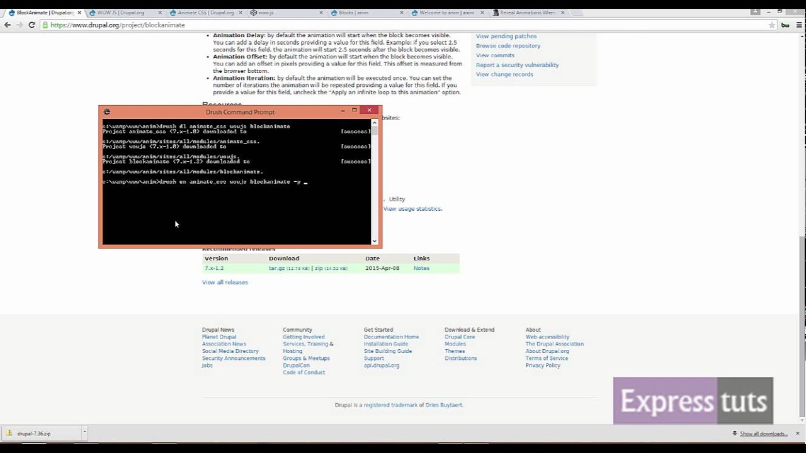Screen dimensions: 806x453
Task: Minimize the Drush Command Prompt window
Action: pyautogui.click(x=343, y=111)
